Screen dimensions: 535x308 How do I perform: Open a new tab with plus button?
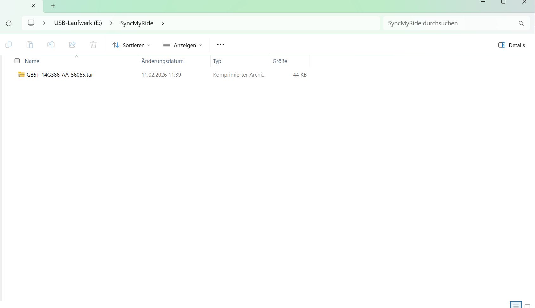pos(53,6)
